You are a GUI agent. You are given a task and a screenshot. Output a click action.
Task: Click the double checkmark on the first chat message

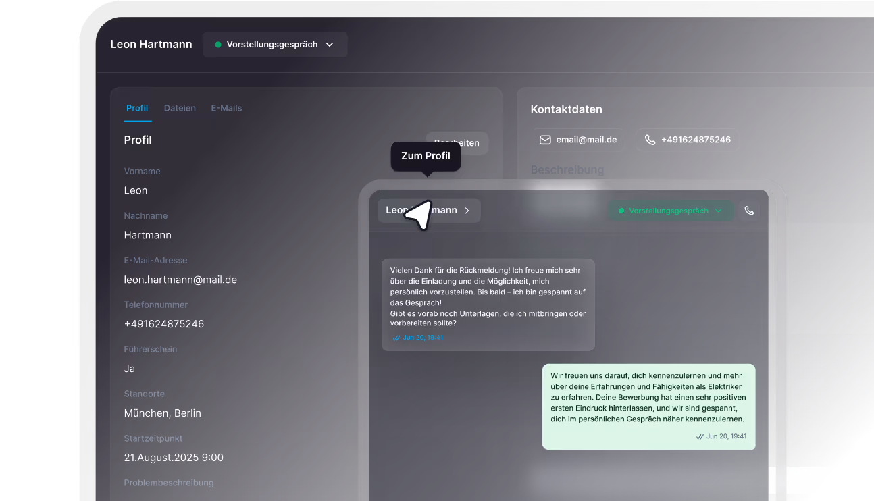396,338
